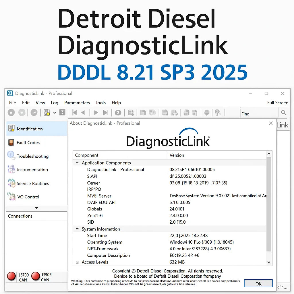The image size is (294, 294).
Task: Open the Troubleshooting panel
Action: pos(36,156)
